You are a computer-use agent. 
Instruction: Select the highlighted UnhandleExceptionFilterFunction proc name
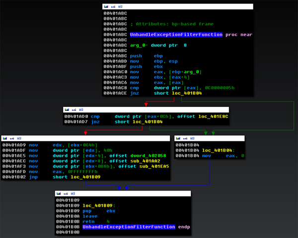[x=176, y=35]
